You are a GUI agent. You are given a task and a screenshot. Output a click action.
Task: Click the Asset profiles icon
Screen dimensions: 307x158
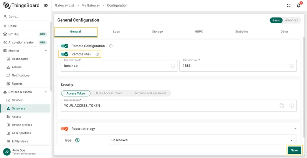8,133
